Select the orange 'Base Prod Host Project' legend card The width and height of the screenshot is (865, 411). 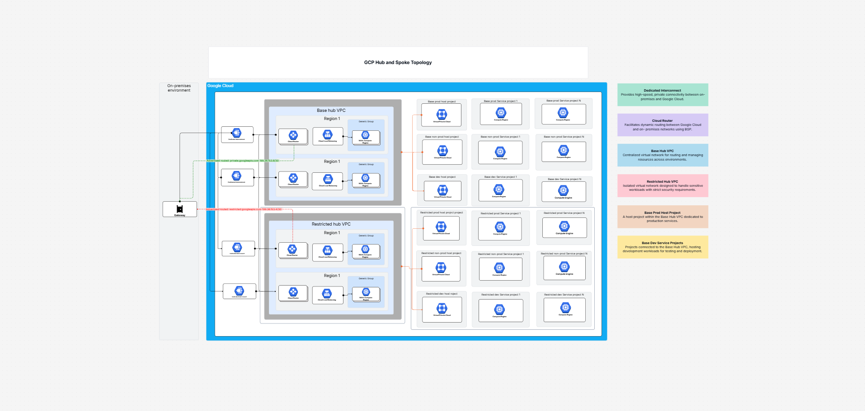(663, 217)
